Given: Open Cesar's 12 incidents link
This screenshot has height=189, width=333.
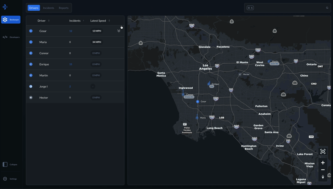Looking at the screenshot, I should tap(71, 31).
